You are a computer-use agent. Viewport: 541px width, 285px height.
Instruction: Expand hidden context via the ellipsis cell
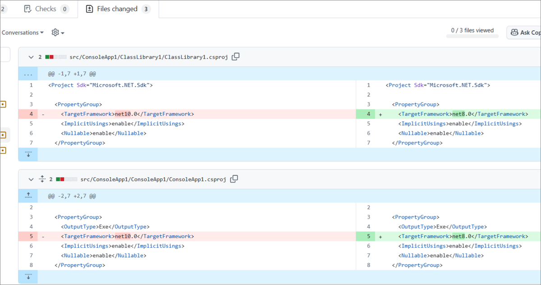(x=28, y=74)
